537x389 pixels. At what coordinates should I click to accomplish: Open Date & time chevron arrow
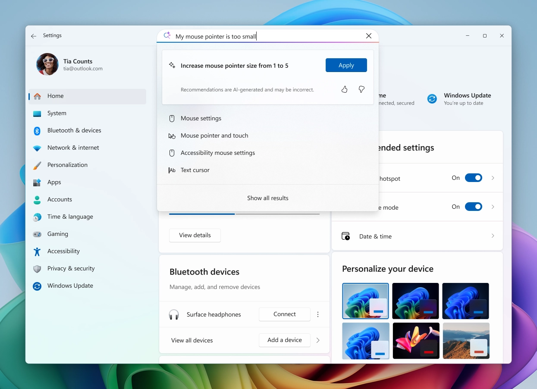[x=493, y=236]
